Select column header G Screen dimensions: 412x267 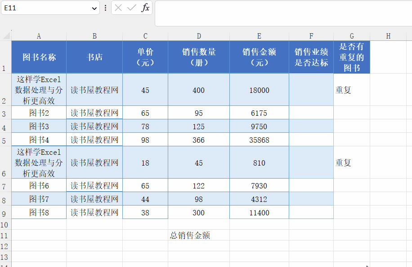pyautogui.click(x=352, y=35)
